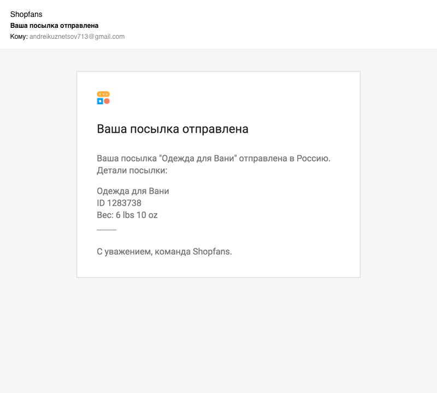Image resolution: width=437 pixels, height=393 pixels.
Task: Click the sentence saying parcel was sent to Россию
Action: 214,159
